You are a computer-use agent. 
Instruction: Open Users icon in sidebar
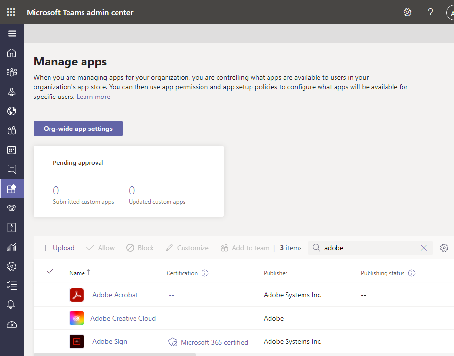12,130
